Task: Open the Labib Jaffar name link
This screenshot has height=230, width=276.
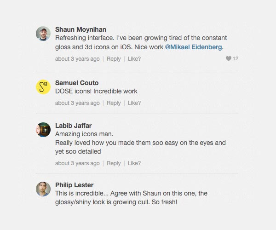Action: [74, 126]
